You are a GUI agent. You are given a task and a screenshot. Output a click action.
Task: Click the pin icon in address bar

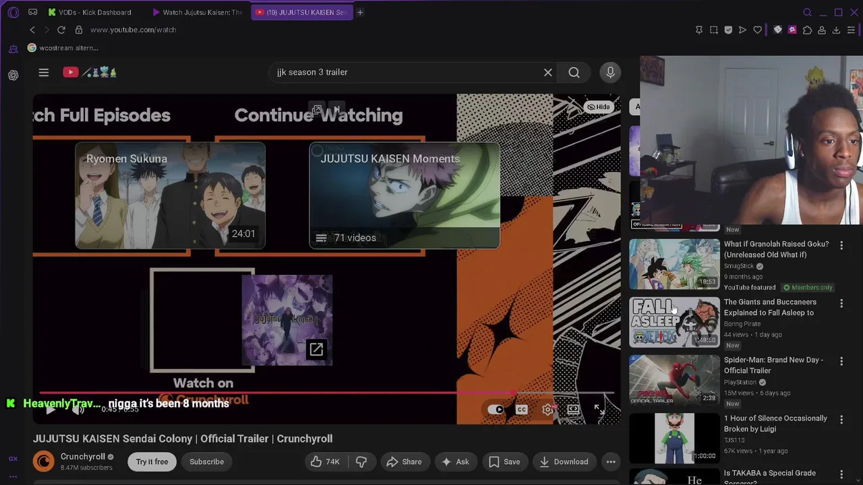(x=699, y=30)
